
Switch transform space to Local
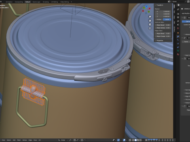pos(167,19)
